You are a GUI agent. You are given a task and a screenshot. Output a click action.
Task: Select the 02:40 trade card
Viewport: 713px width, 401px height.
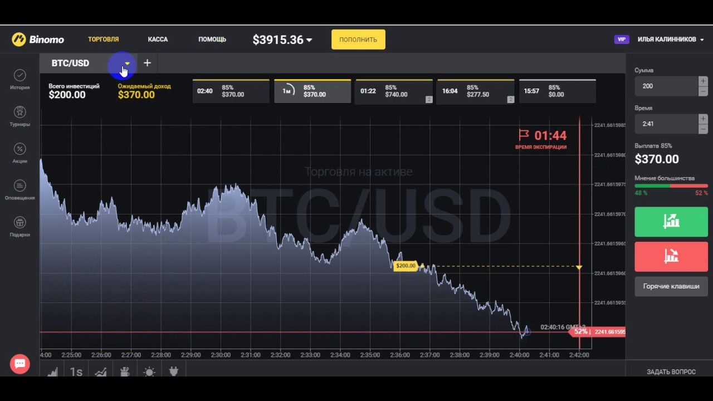click(x=231, y=91)
